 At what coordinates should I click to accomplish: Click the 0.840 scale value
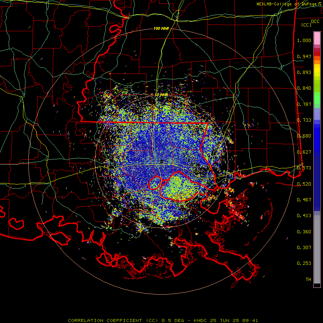click(304, 88)
